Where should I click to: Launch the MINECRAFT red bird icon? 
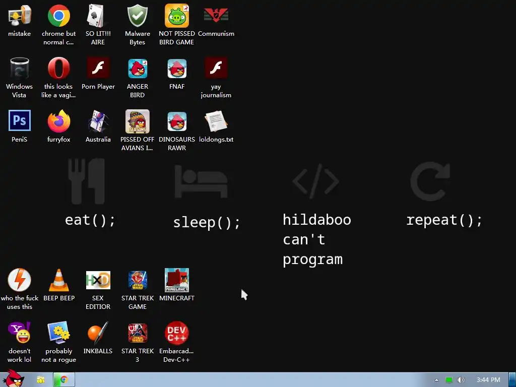177,280
